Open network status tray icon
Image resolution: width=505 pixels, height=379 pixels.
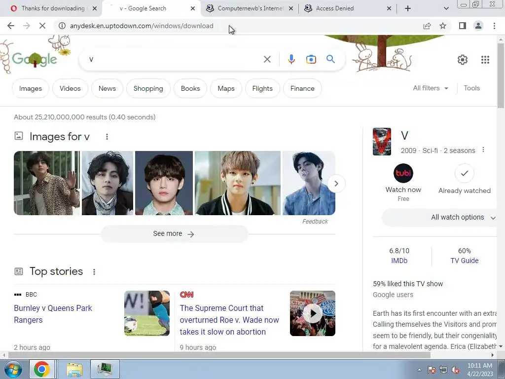point(443,370)
